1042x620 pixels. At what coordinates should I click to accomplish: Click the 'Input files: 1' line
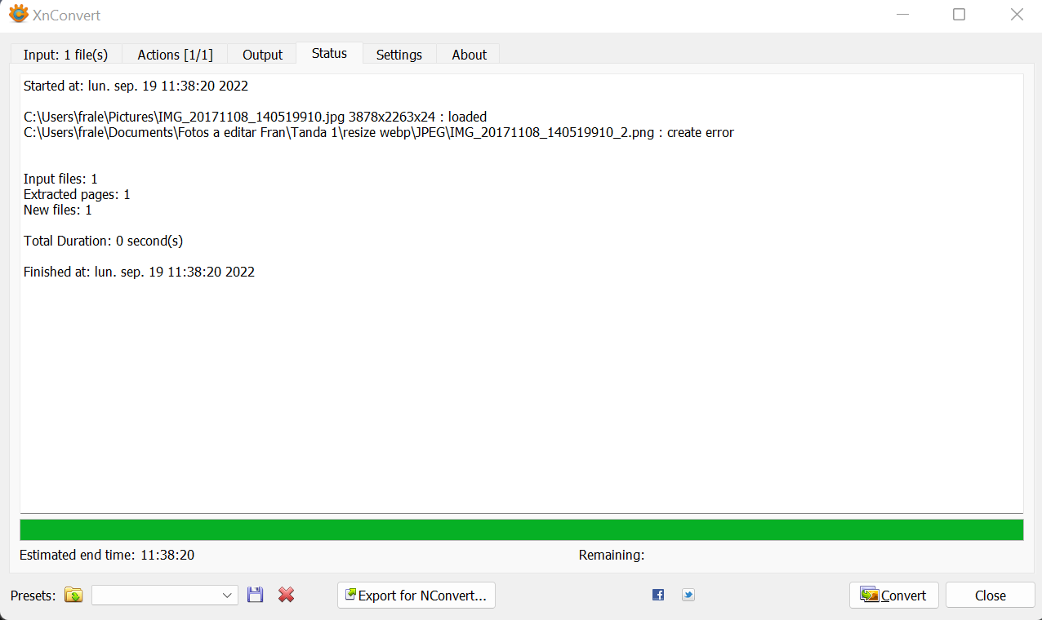tap(60, 179)
